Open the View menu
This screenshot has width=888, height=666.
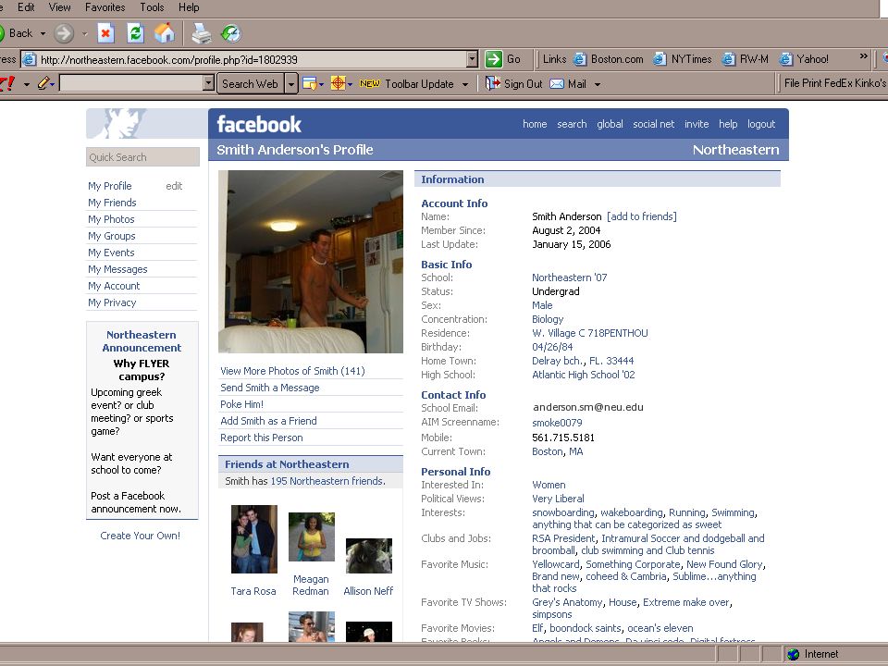(x=59, y=7)
